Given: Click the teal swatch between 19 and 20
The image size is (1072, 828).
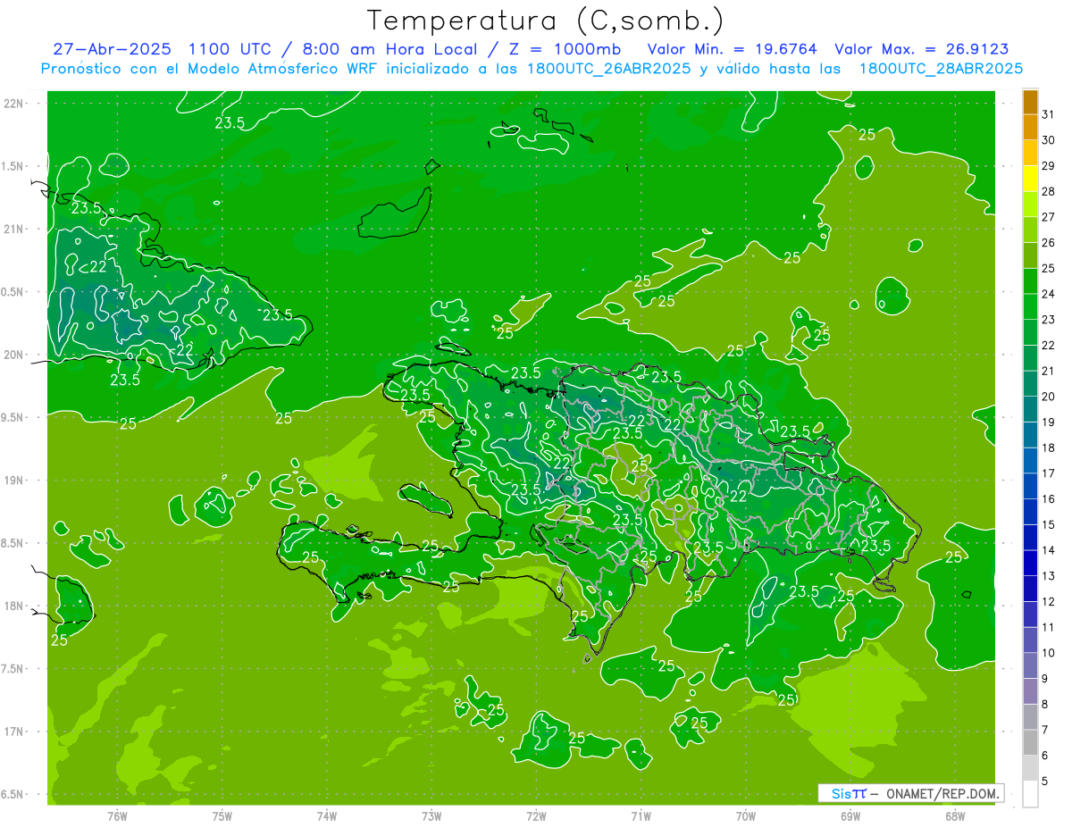Looking at the screenshot, I should 1030,409.
